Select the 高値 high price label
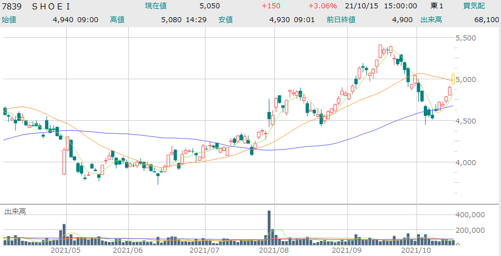 (x=118, y=19)
